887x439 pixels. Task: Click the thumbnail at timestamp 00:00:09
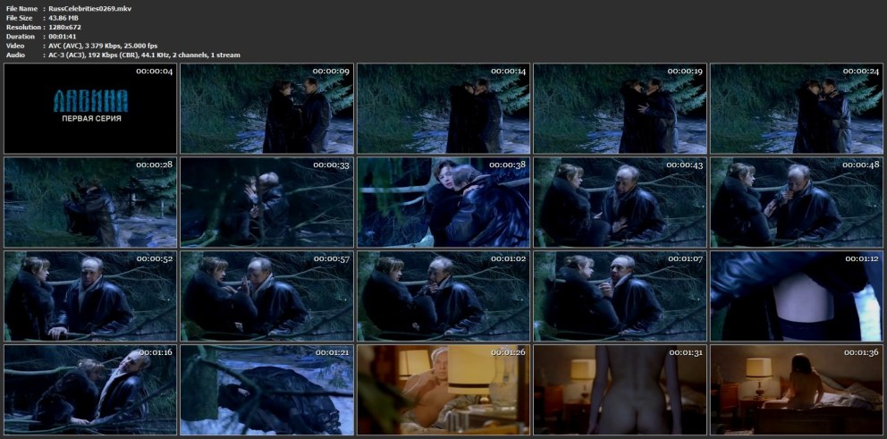267,108
